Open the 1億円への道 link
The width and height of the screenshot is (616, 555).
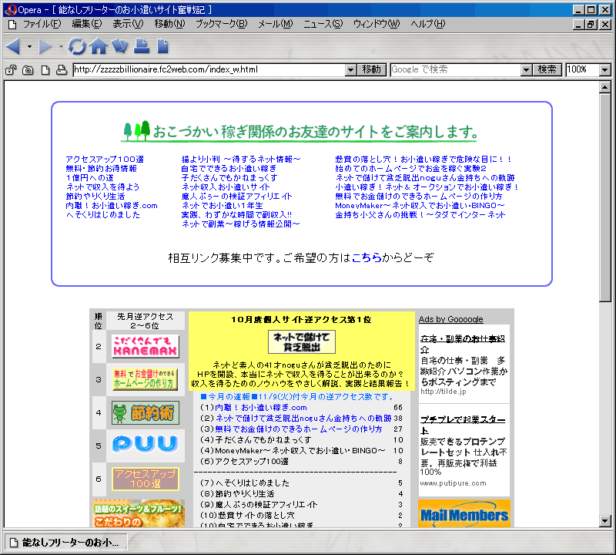pyautogui.click(x=89, y=178)
